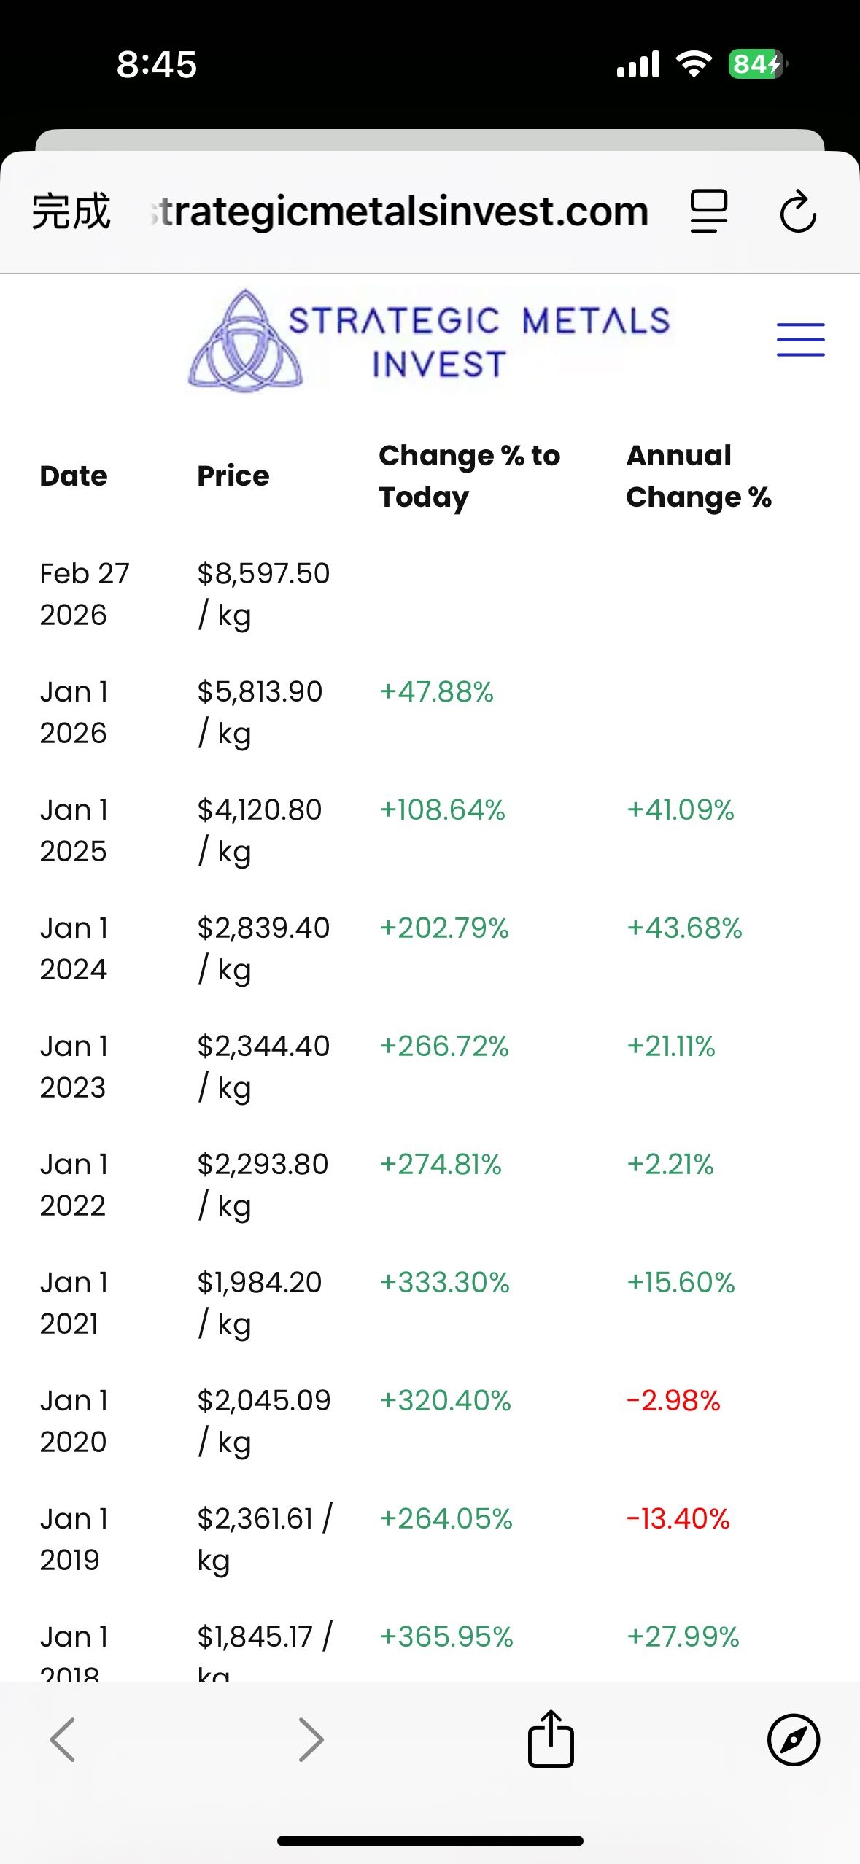Tap the home indicator bar
The width and height of the screenshot is (860, 1864).
coord(430,1841)
